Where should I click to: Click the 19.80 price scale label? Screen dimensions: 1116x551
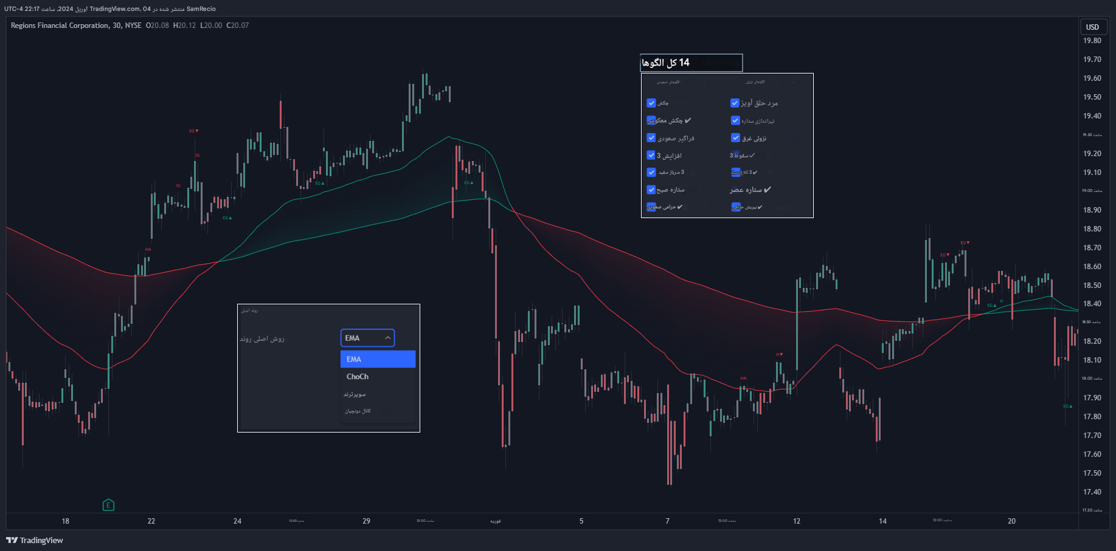click(1092, 41)
